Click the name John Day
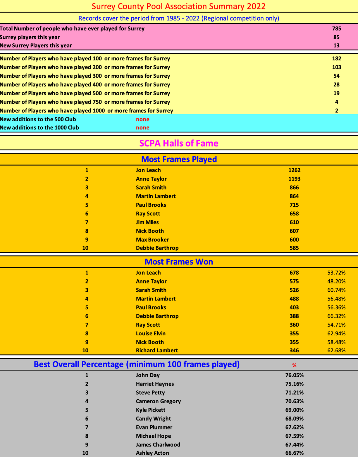The width and height of the screenshot is (358, 457). click(x=148, y=376)
